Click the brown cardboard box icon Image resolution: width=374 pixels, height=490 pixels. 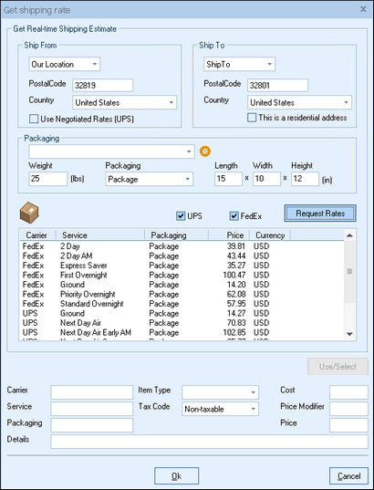(x=29, y=213)
